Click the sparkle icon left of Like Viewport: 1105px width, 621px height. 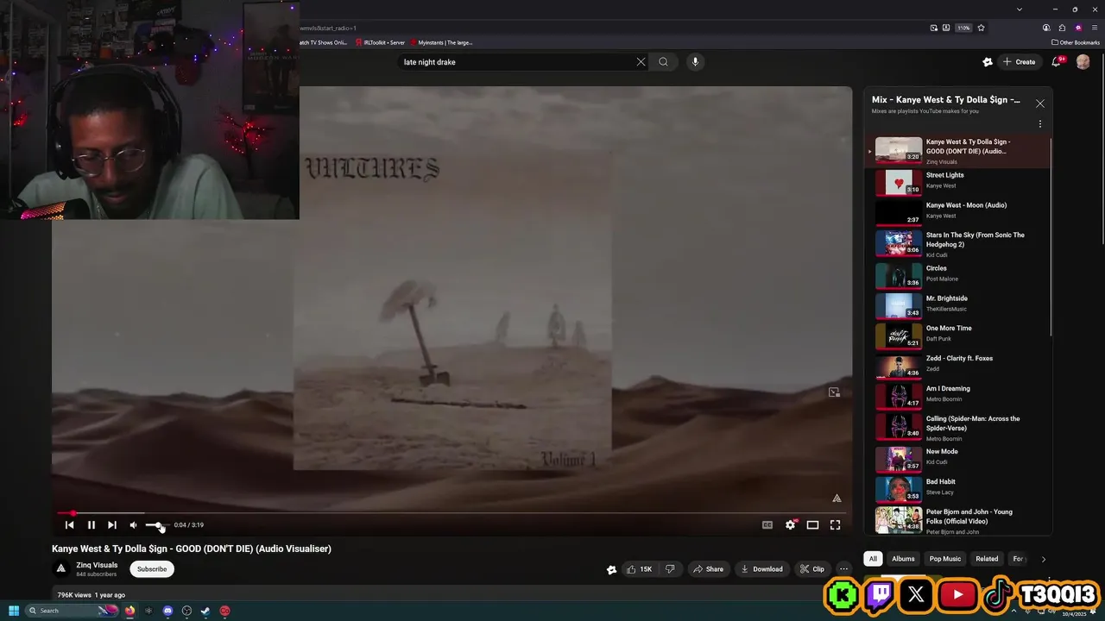click(x=611, y=569)
